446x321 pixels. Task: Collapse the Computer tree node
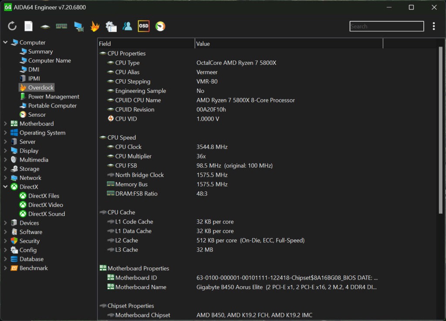pyautogui.click(x=5, y=42)
